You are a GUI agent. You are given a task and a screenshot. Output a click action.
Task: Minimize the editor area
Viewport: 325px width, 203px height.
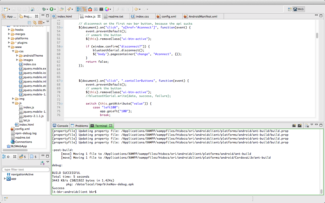[x=316, y=15]
